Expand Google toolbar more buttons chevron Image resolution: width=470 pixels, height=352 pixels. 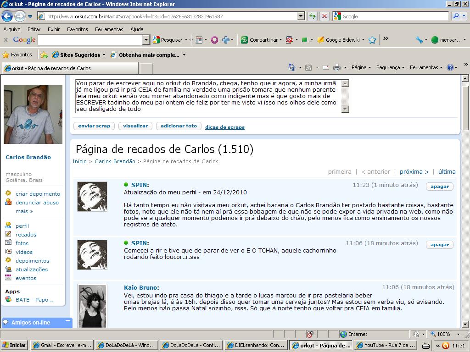(x=386, y=38)
